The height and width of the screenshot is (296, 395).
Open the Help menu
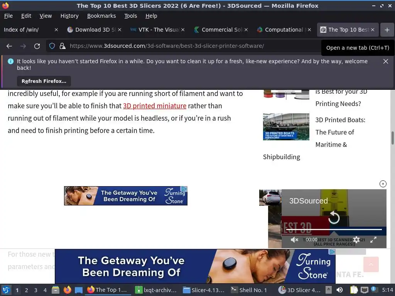151,16
